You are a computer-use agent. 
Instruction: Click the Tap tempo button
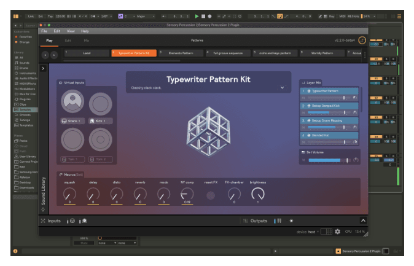(x=50, y=17)
